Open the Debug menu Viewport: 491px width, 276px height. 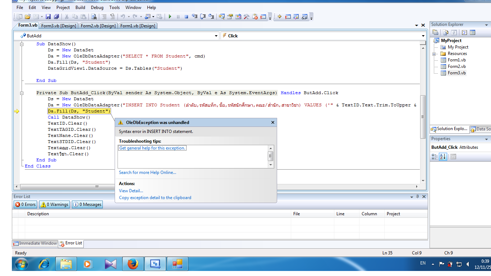click(x=97, y=7)
